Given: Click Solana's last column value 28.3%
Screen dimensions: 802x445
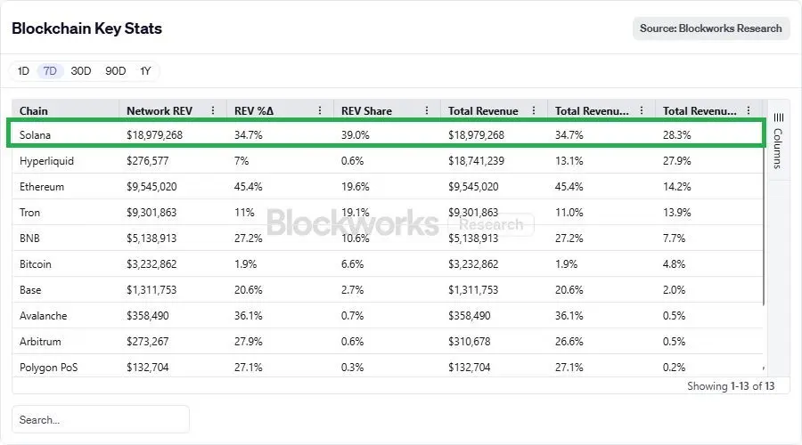Looking at the screenshot, I should [x=676, y=135].
